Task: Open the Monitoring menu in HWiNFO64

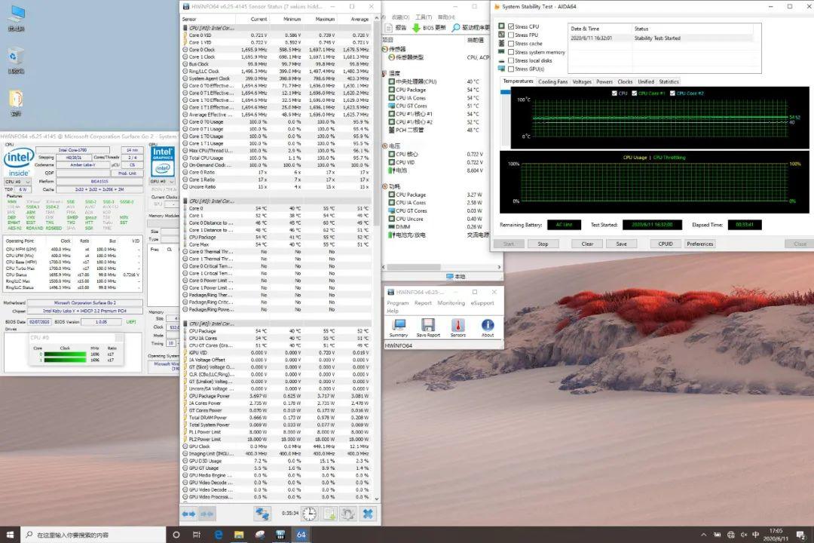Action: click(451, 303)
